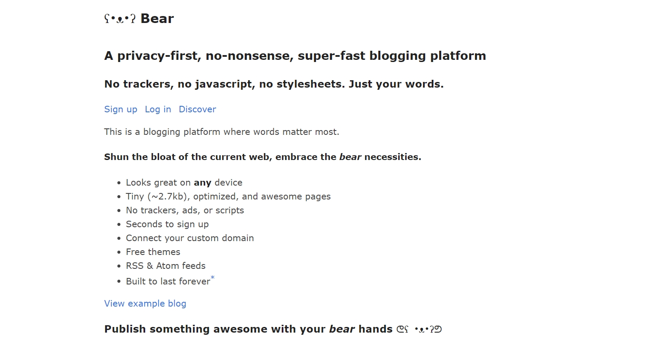Image resolution: width=659 pixels, height=343 pixels.
Task: Select the "RSS & Atom feeds" bullet item
Action: point(166,265)
